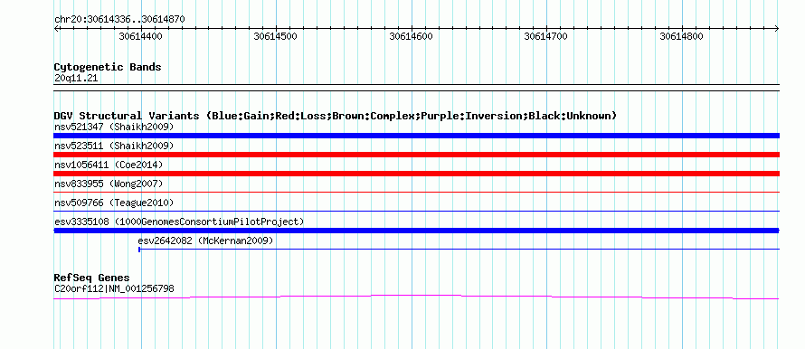Open variant label nsv1056411 (Coe2014)
The image size is (805, 349).
[x=109, y=165]
